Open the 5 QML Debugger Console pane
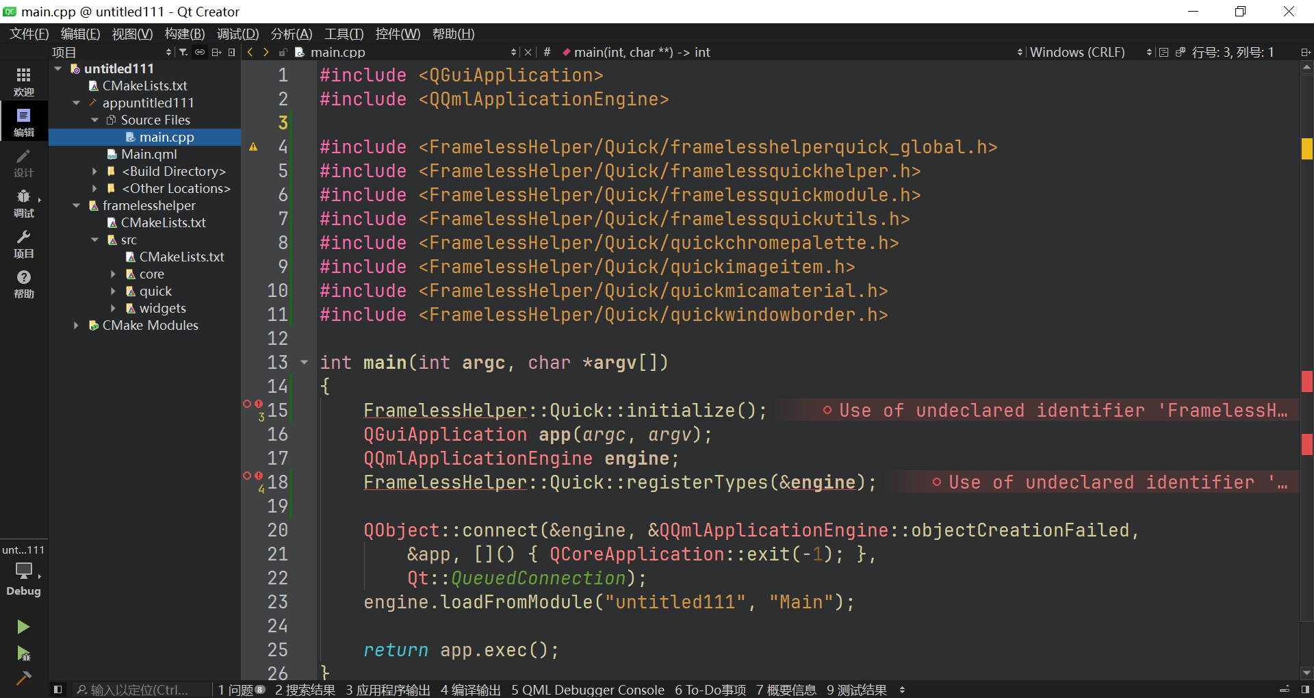The width and height of the screenshot is (1314, 698). 588,690
